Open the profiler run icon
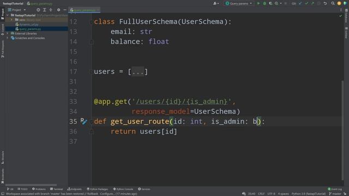The image size is (349, 196). [276, 3]
